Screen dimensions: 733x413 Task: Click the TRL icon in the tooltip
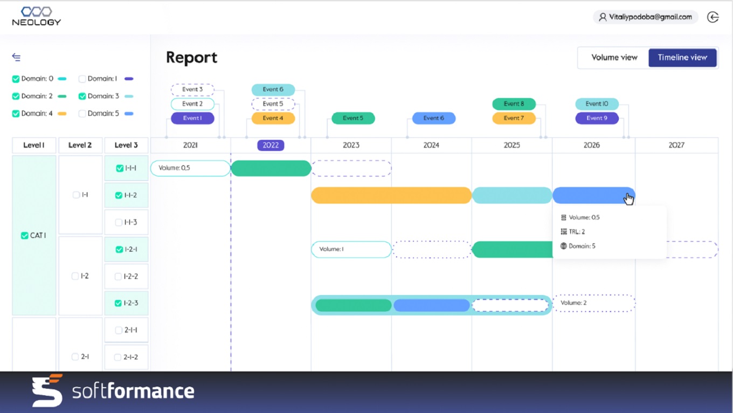point(564,232)
